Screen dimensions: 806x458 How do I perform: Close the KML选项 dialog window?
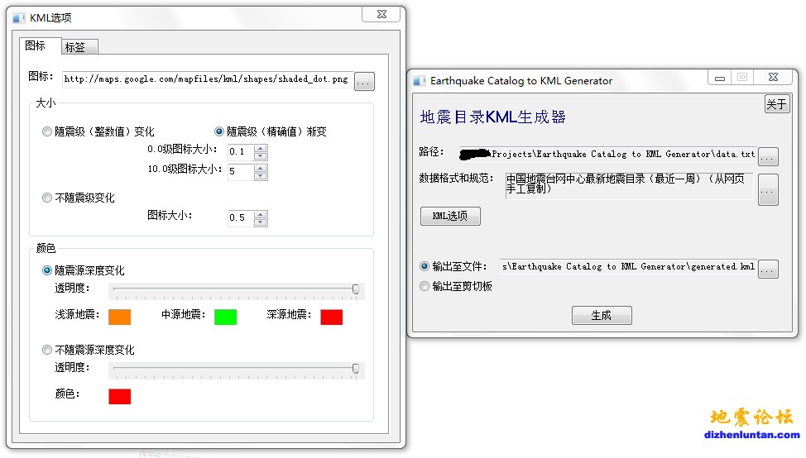(x=381, y=14)
